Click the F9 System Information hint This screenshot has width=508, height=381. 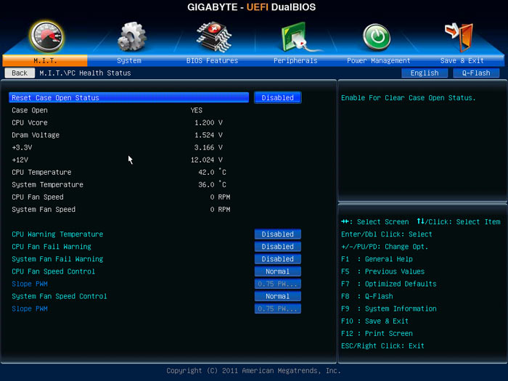click(x=389, y=308)
